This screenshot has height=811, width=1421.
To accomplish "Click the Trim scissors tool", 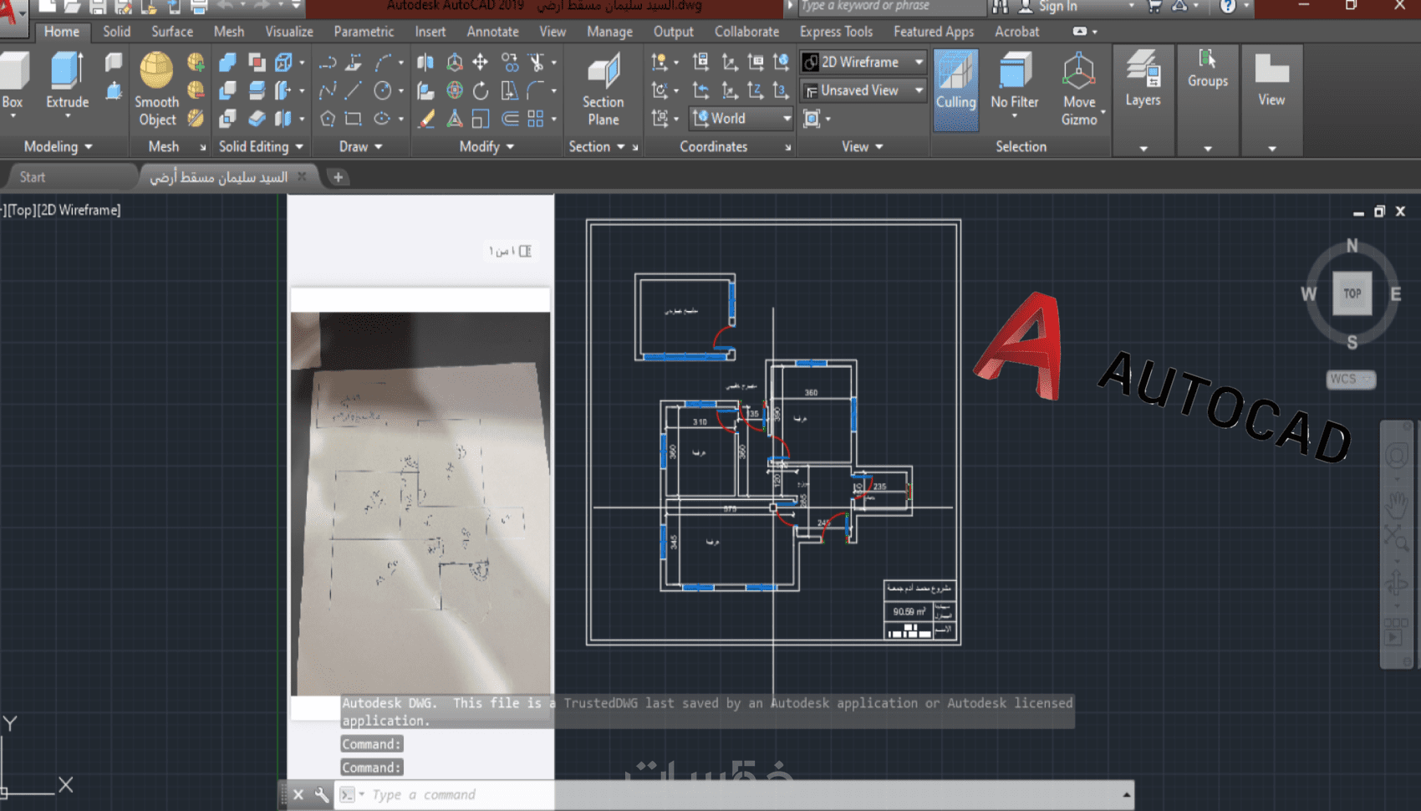I will [x=536, y=62].
